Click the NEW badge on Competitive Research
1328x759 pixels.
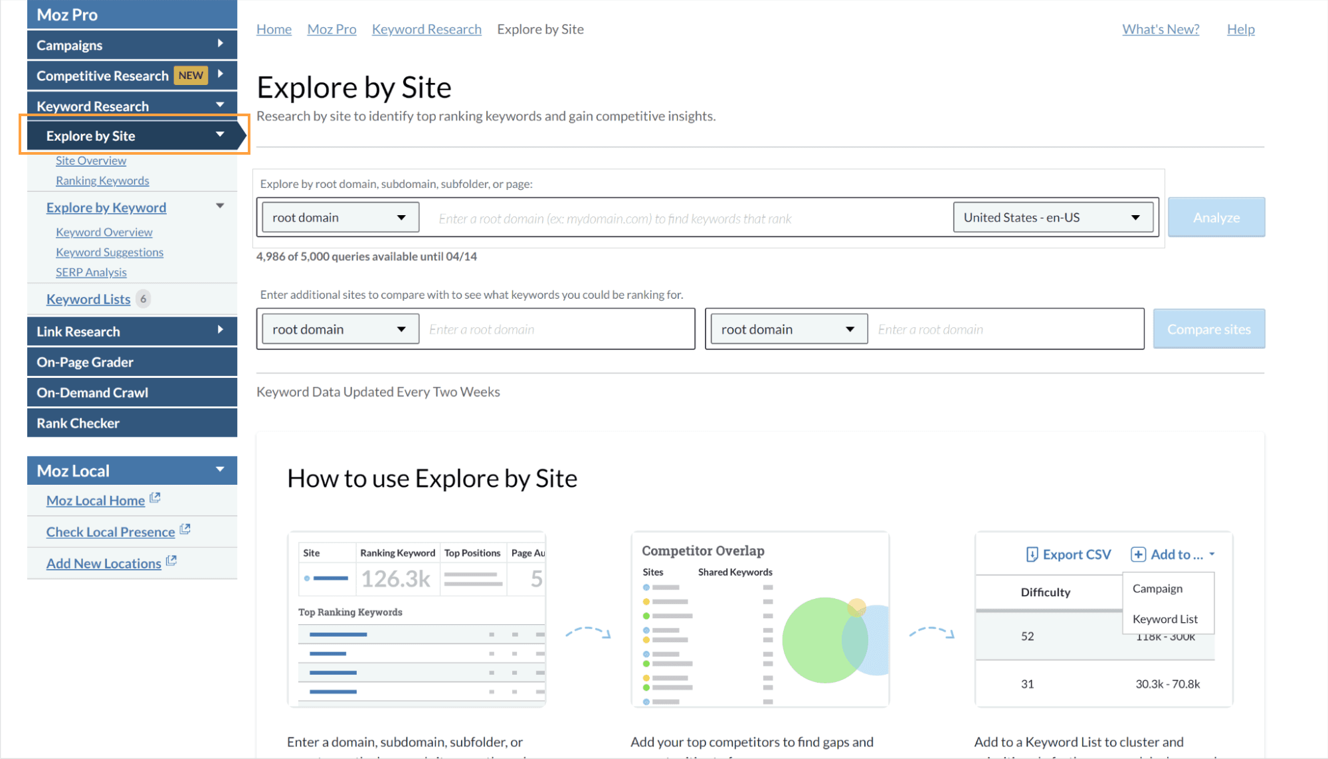(191, 75)
